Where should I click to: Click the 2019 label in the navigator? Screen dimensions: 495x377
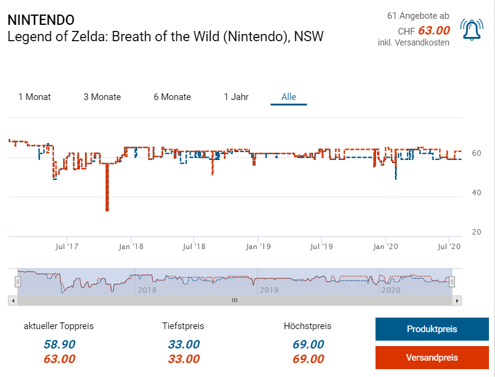coord(269,290)
